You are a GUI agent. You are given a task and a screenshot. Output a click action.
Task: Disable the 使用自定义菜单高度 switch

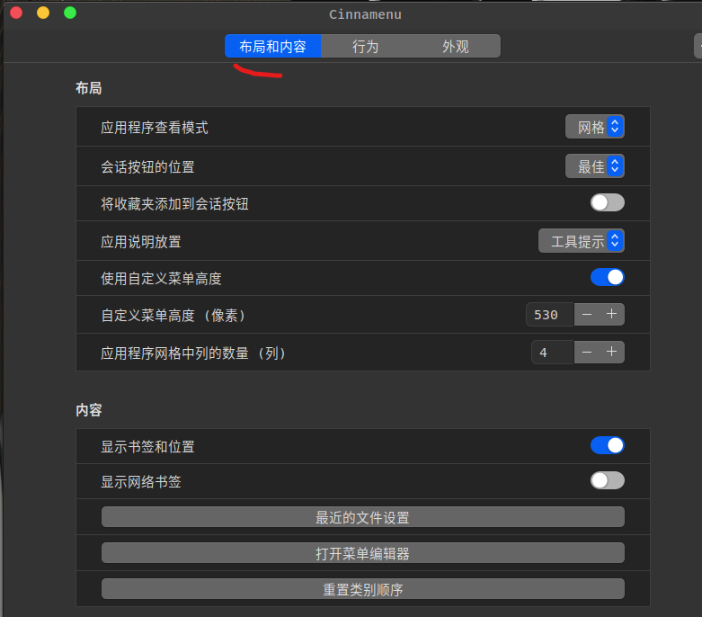coord(607,277)
